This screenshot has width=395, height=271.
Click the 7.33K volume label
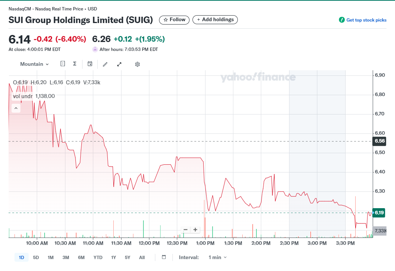coord(380,230)
